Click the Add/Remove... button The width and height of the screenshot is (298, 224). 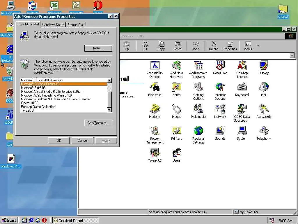(x=98, y=123)
